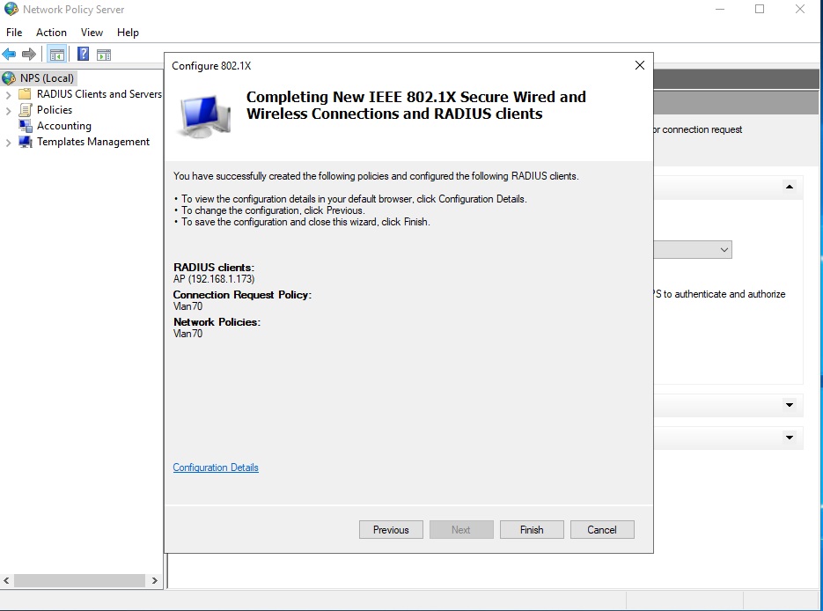Click Templates Management computer icon
The width and height of the screenshot is (823, 611).
25,142
